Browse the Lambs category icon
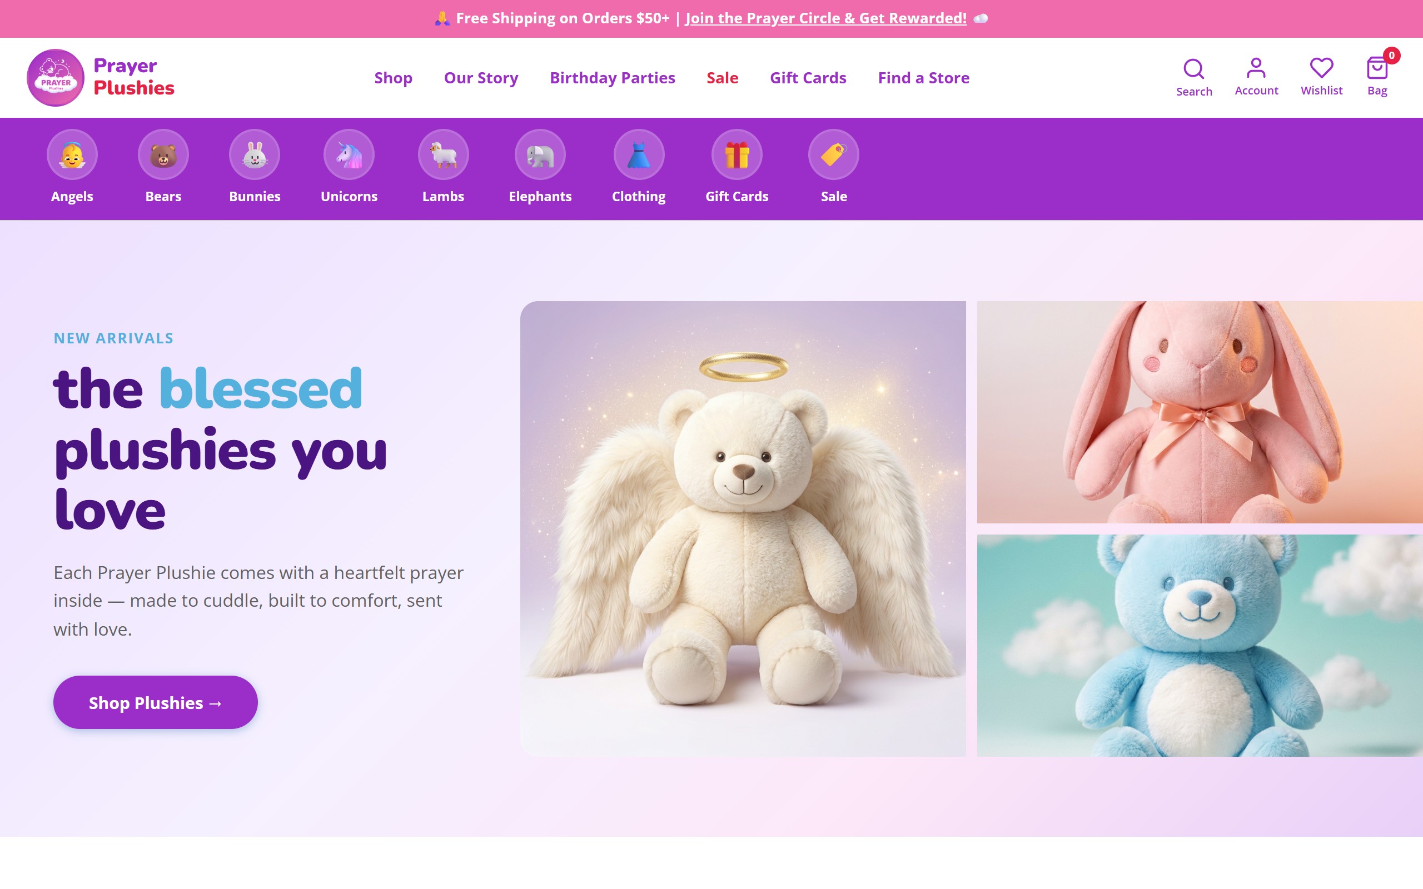The width and height of the screenshot is (1423, 889). click(x=444, y=154)
